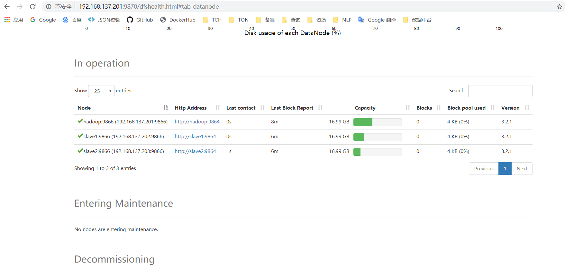
Task: Click the green check beside slave2:9866
Action: (80, 151)
